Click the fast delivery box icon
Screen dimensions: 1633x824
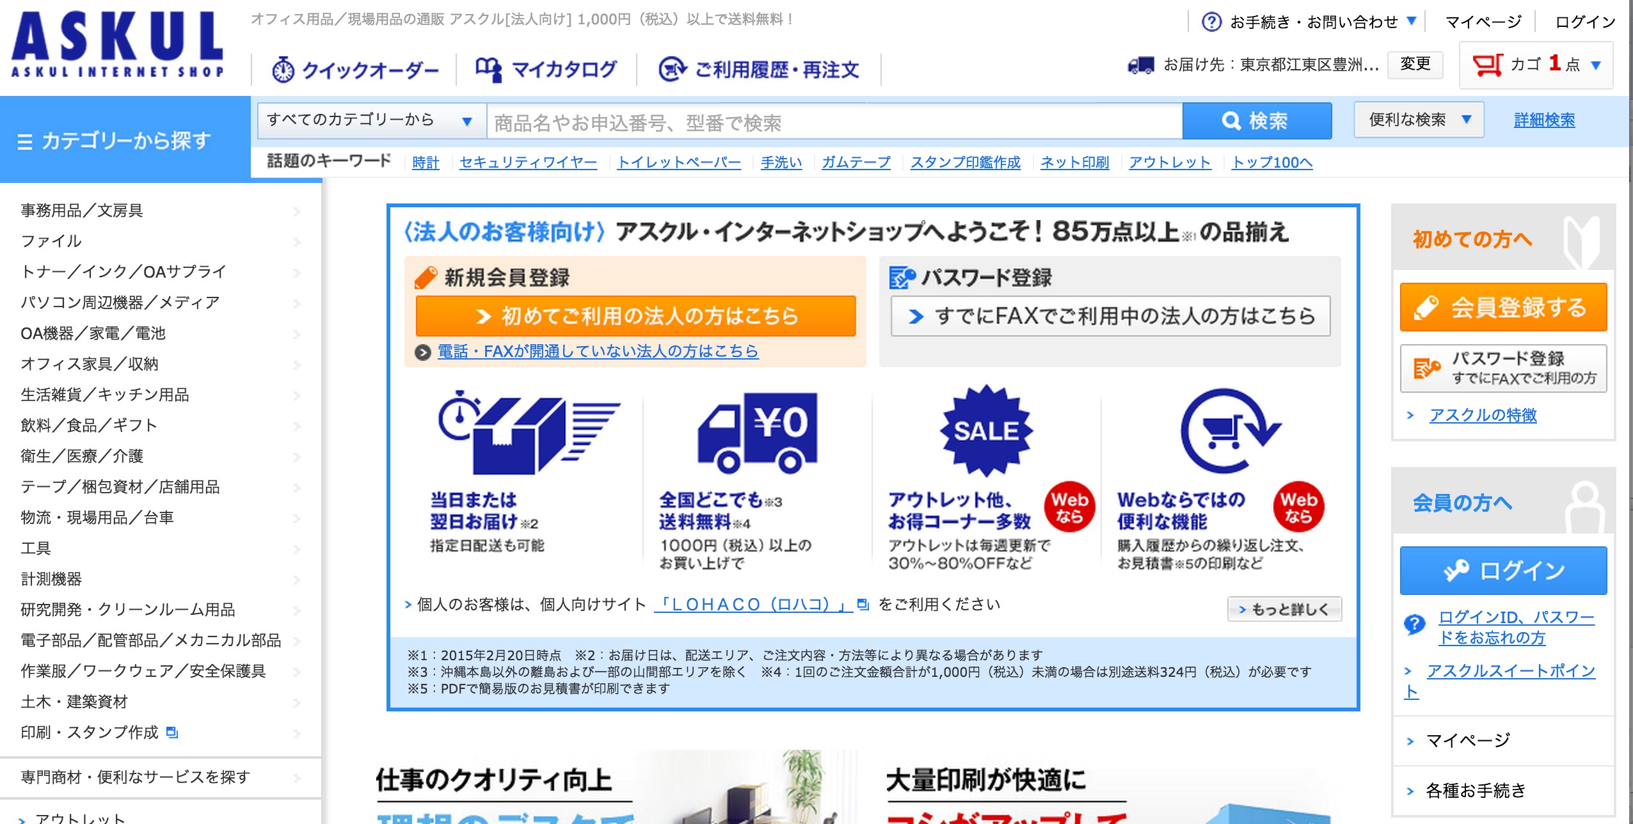pyautogui.click(x=529, y=432)
